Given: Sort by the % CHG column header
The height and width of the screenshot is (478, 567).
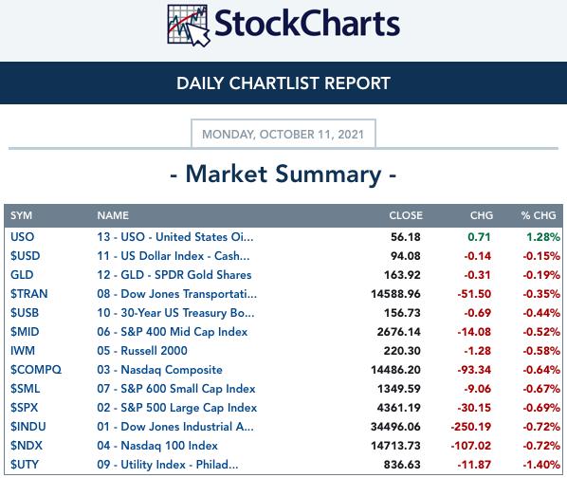Looking at the screenshot, I should tap(539, 215).
